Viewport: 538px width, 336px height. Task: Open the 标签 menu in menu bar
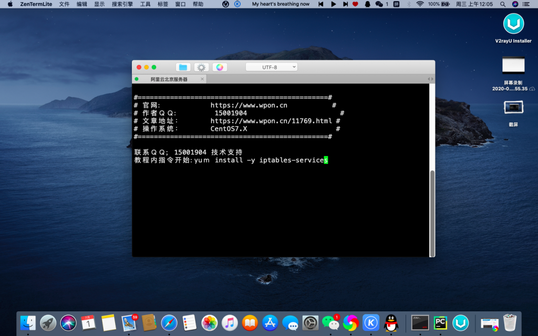click(x=163, y=4)
